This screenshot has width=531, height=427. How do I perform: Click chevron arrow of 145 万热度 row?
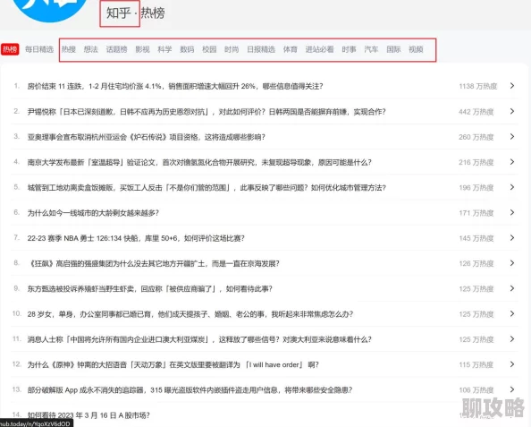[512, 238]
